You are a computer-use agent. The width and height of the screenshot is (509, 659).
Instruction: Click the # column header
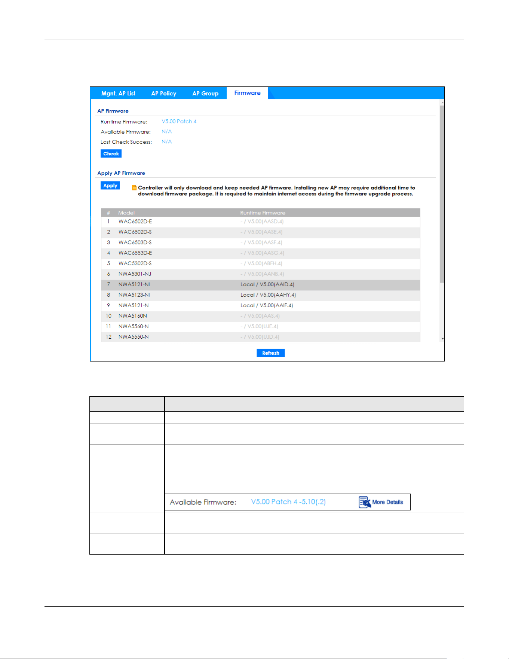[x=108, y=213]
